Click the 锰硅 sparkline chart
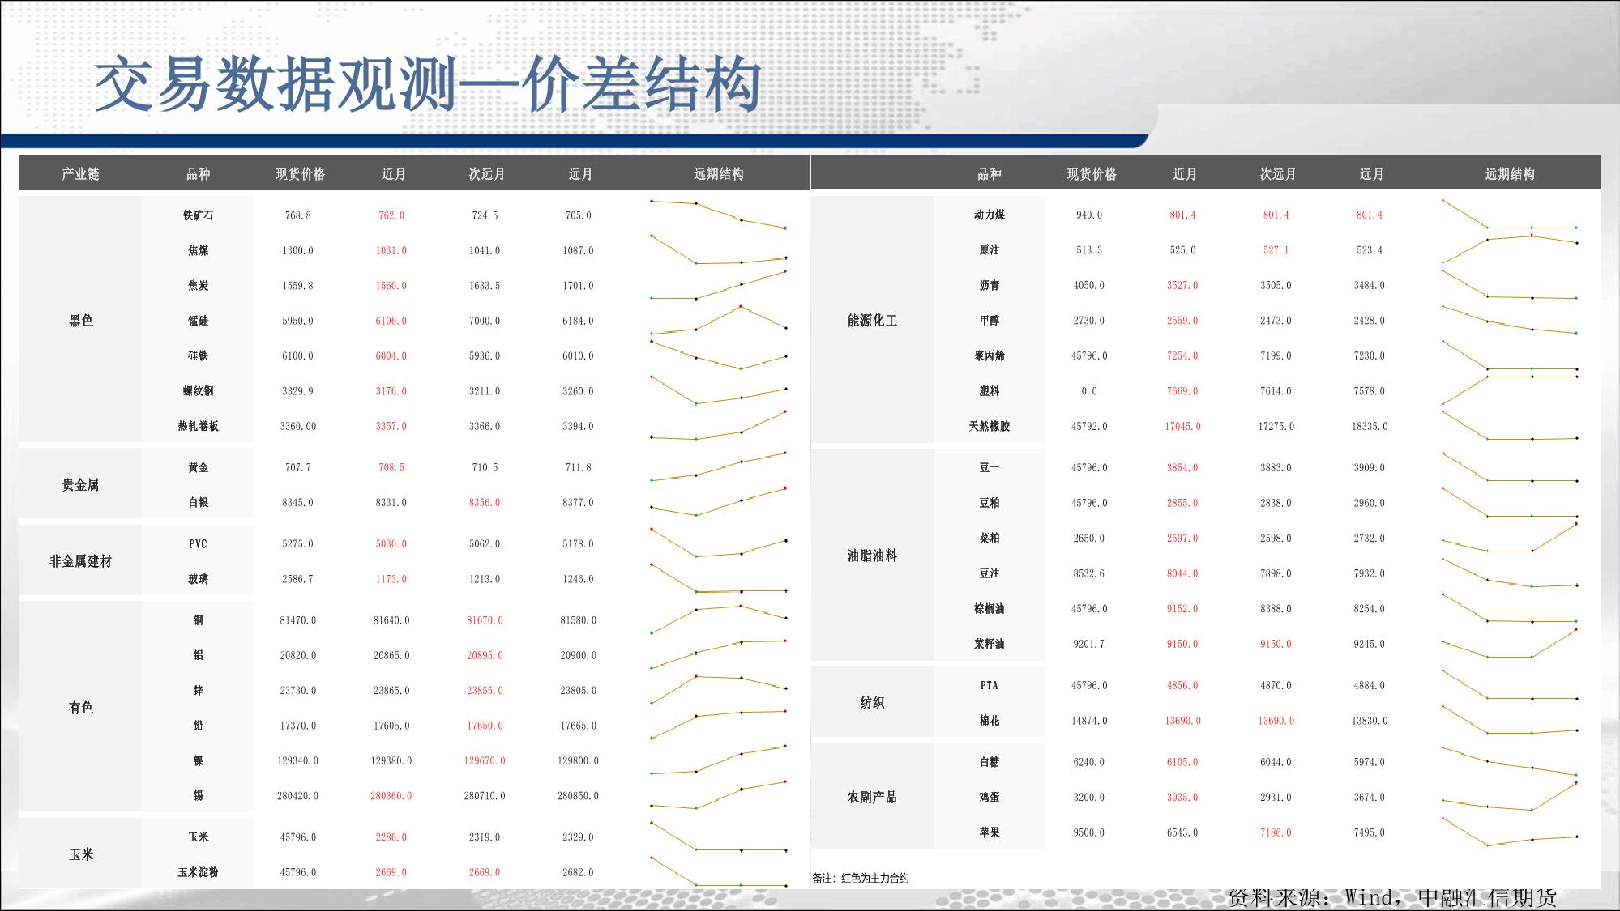This screenshot has width=1620, height=911. point(718,321)
